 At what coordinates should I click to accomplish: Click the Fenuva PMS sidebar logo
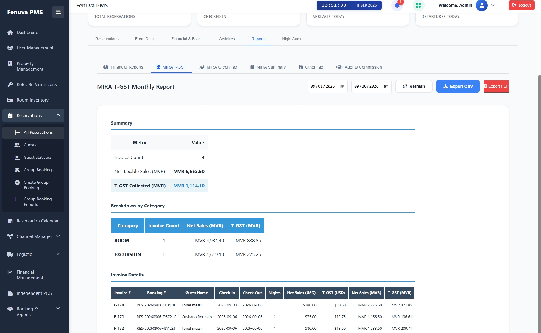click(x=25, y=12)
